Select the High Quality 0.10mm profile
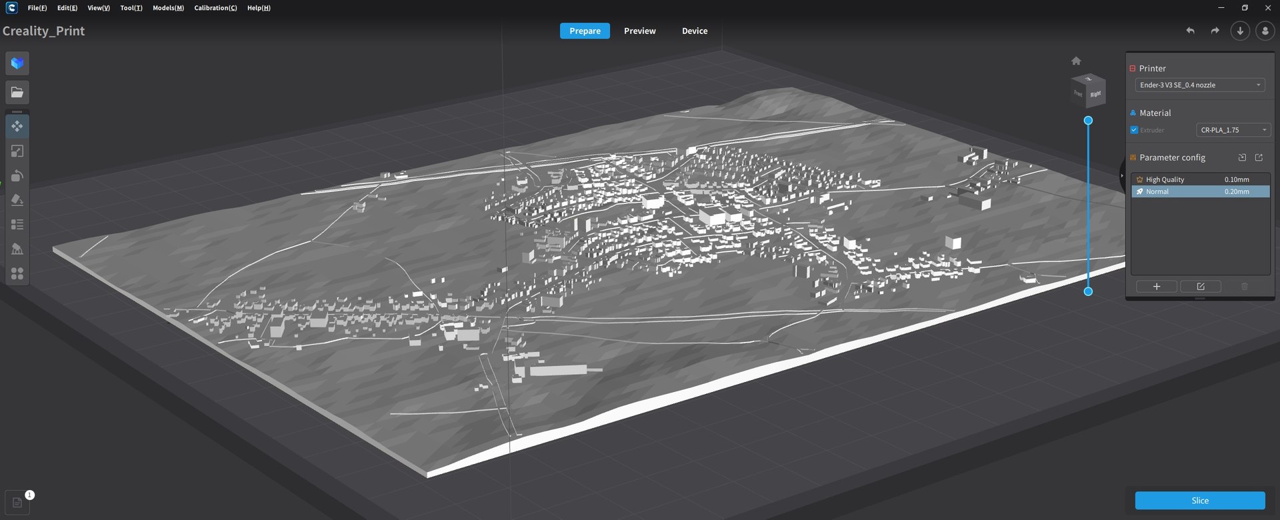Viewport: 1280px width, 520px height. 1201,179
